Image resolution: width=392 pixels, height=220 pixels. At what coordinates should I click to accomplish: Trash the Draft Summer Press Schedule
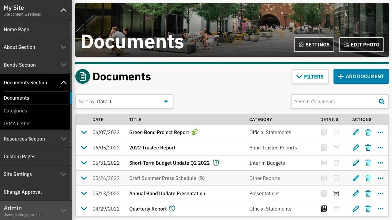(x=368, y=178)
